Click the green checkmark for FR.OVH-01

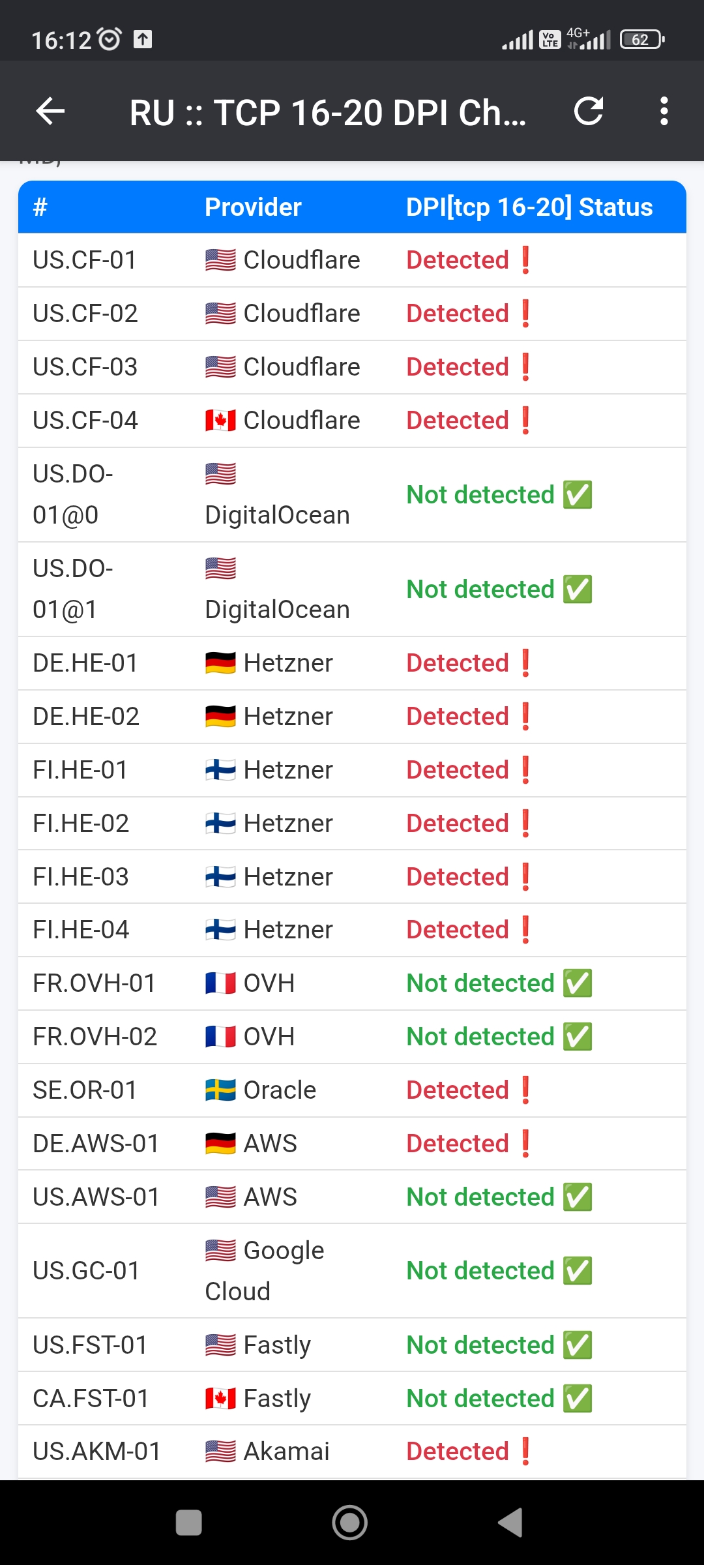578,983
